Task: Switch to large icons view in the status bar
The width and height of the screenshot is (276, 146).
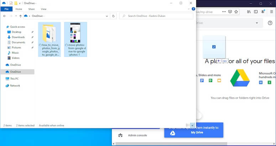Action: coord(193,125)
